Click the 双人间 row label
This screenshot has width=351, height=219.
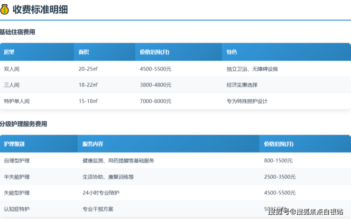coord(11,69)
